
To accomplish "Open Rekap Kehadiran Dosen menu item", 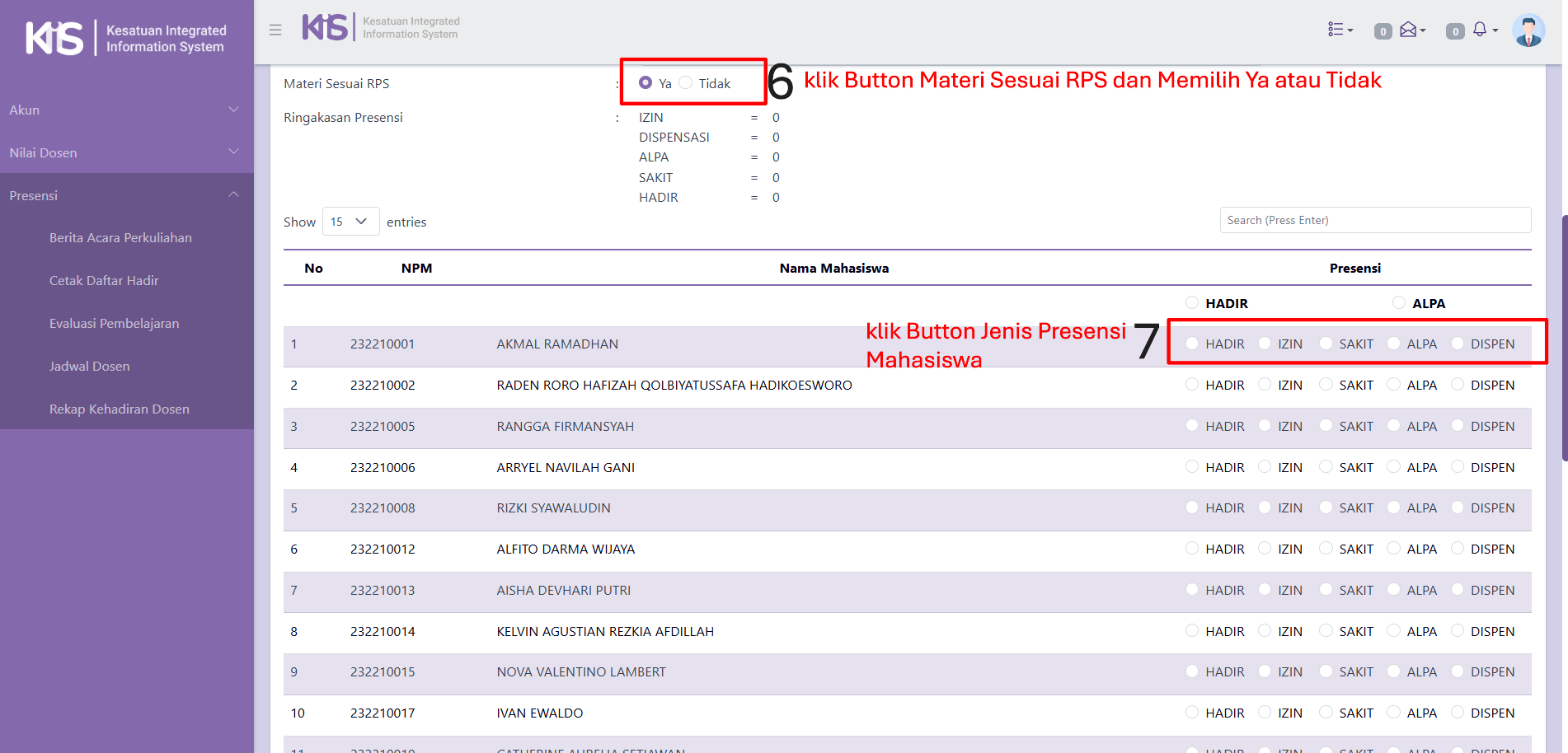I will pyautogui.click(x=120, y=409).
